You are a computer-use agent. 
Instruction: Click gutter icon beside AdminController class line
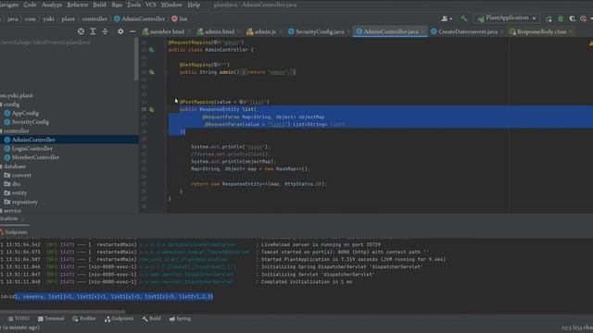point(151,50)
